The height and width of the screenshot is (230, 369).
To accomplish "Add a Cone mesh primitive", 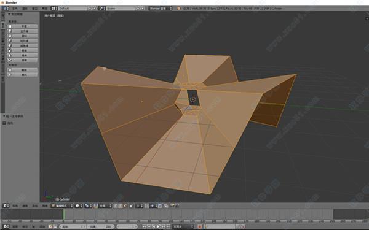I will tap(22, 55).
